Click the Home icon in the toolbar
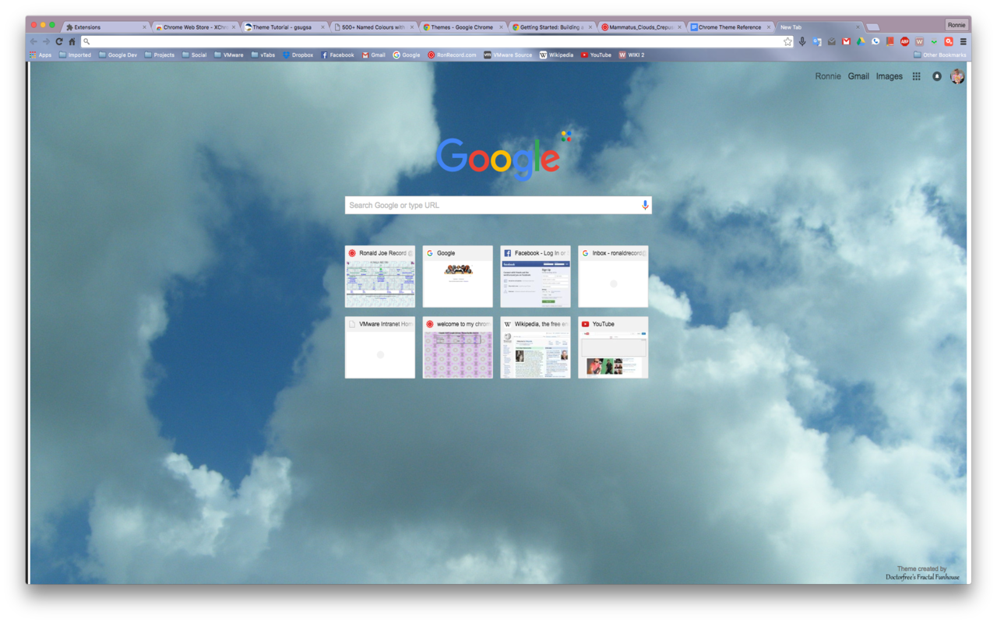 72,41
